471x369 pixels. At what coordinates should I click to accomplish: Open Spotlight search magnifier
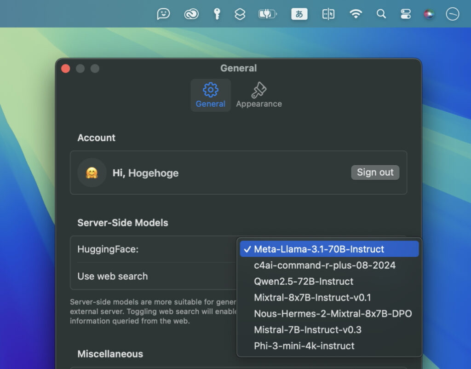(x=381, y=14)
